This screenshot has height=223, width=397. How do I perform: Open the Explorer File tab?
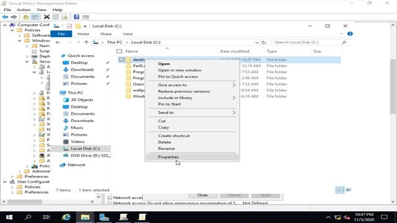61,34
